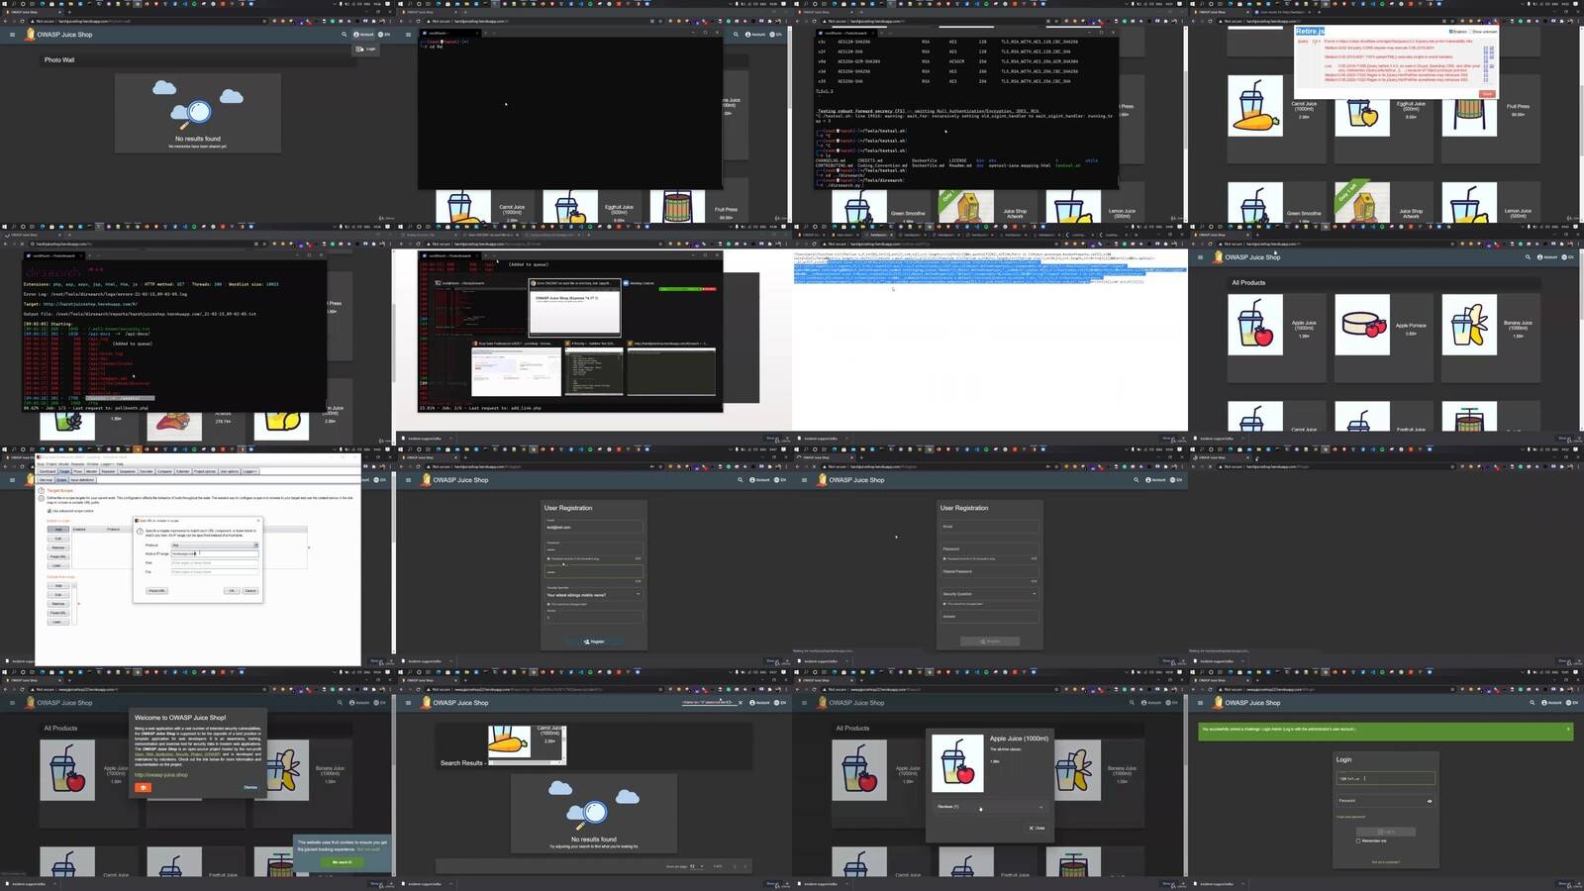This screenshot has width=1584, height=891.
Task: Click Target Scope help question-mark icon in Burp
Action: [x=42, y=490]
